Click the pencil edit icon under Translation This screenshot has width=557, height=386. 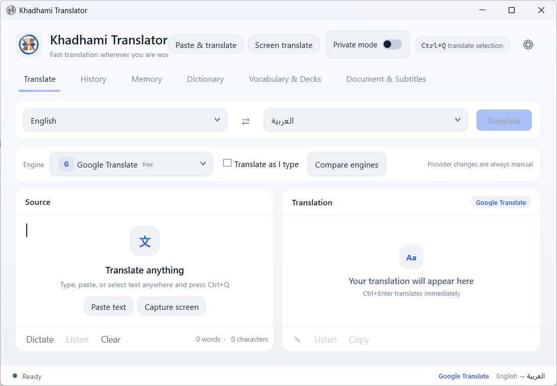pos(297,340)
